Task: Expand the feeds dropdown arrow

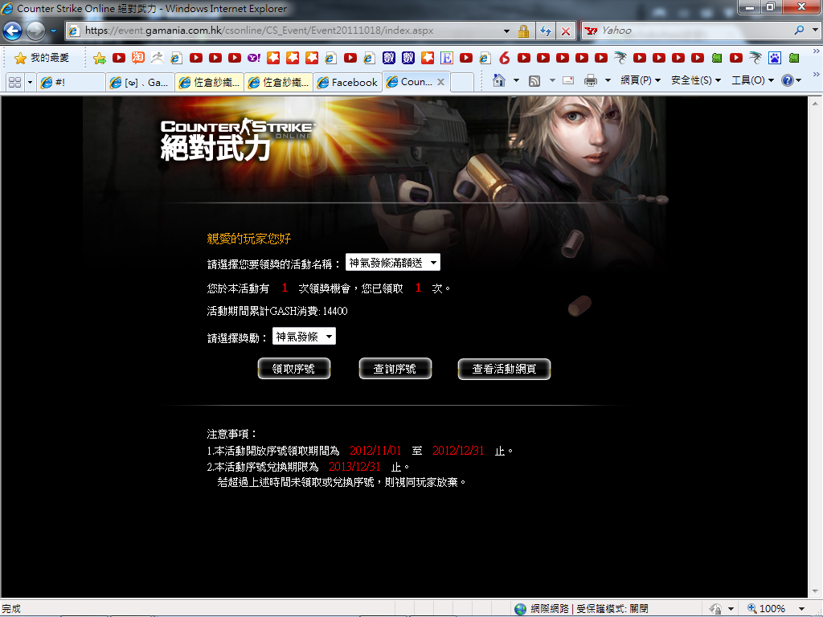Action: click(x=552, y=80)
